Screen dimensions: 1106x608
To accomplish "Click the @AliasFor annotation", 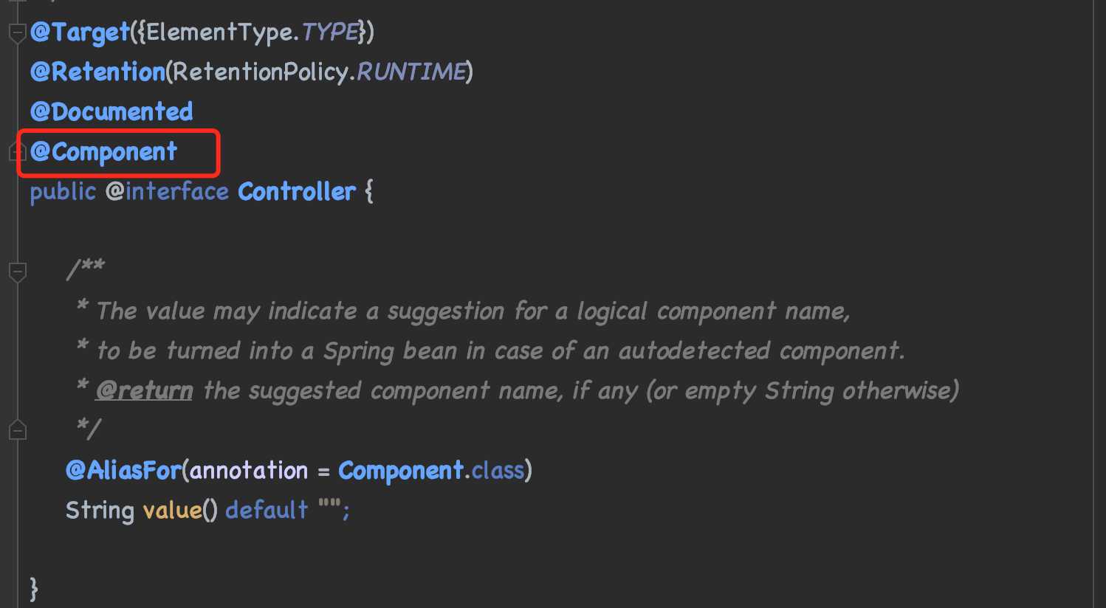I will point(123,471).
